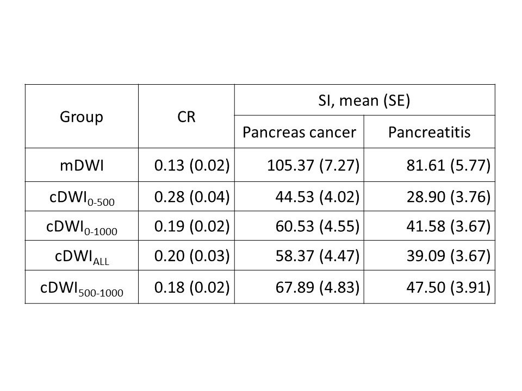This screenshot has height=391, width=522.
Task: Click the cDWI 0-1000 row label
Action: [82, 226]
